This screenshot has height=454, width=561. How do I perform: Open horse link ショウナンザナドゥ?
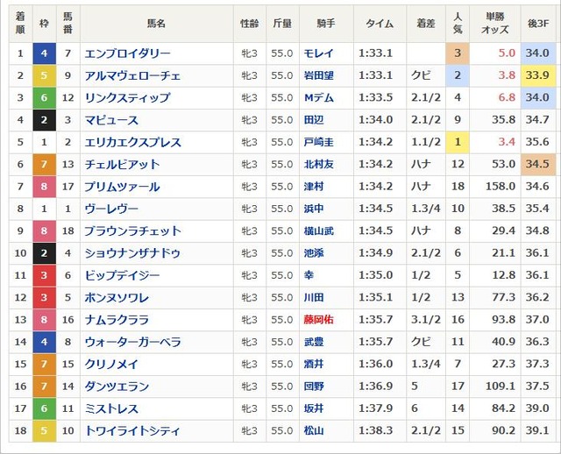(x=132, y=253)
